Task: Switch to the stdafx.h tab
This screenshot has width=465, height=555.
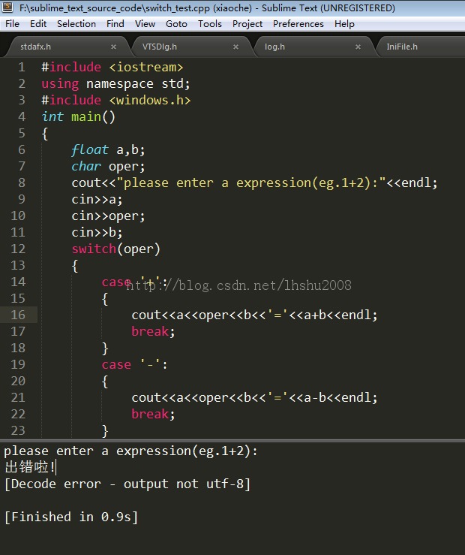Action: pos(36,47)
